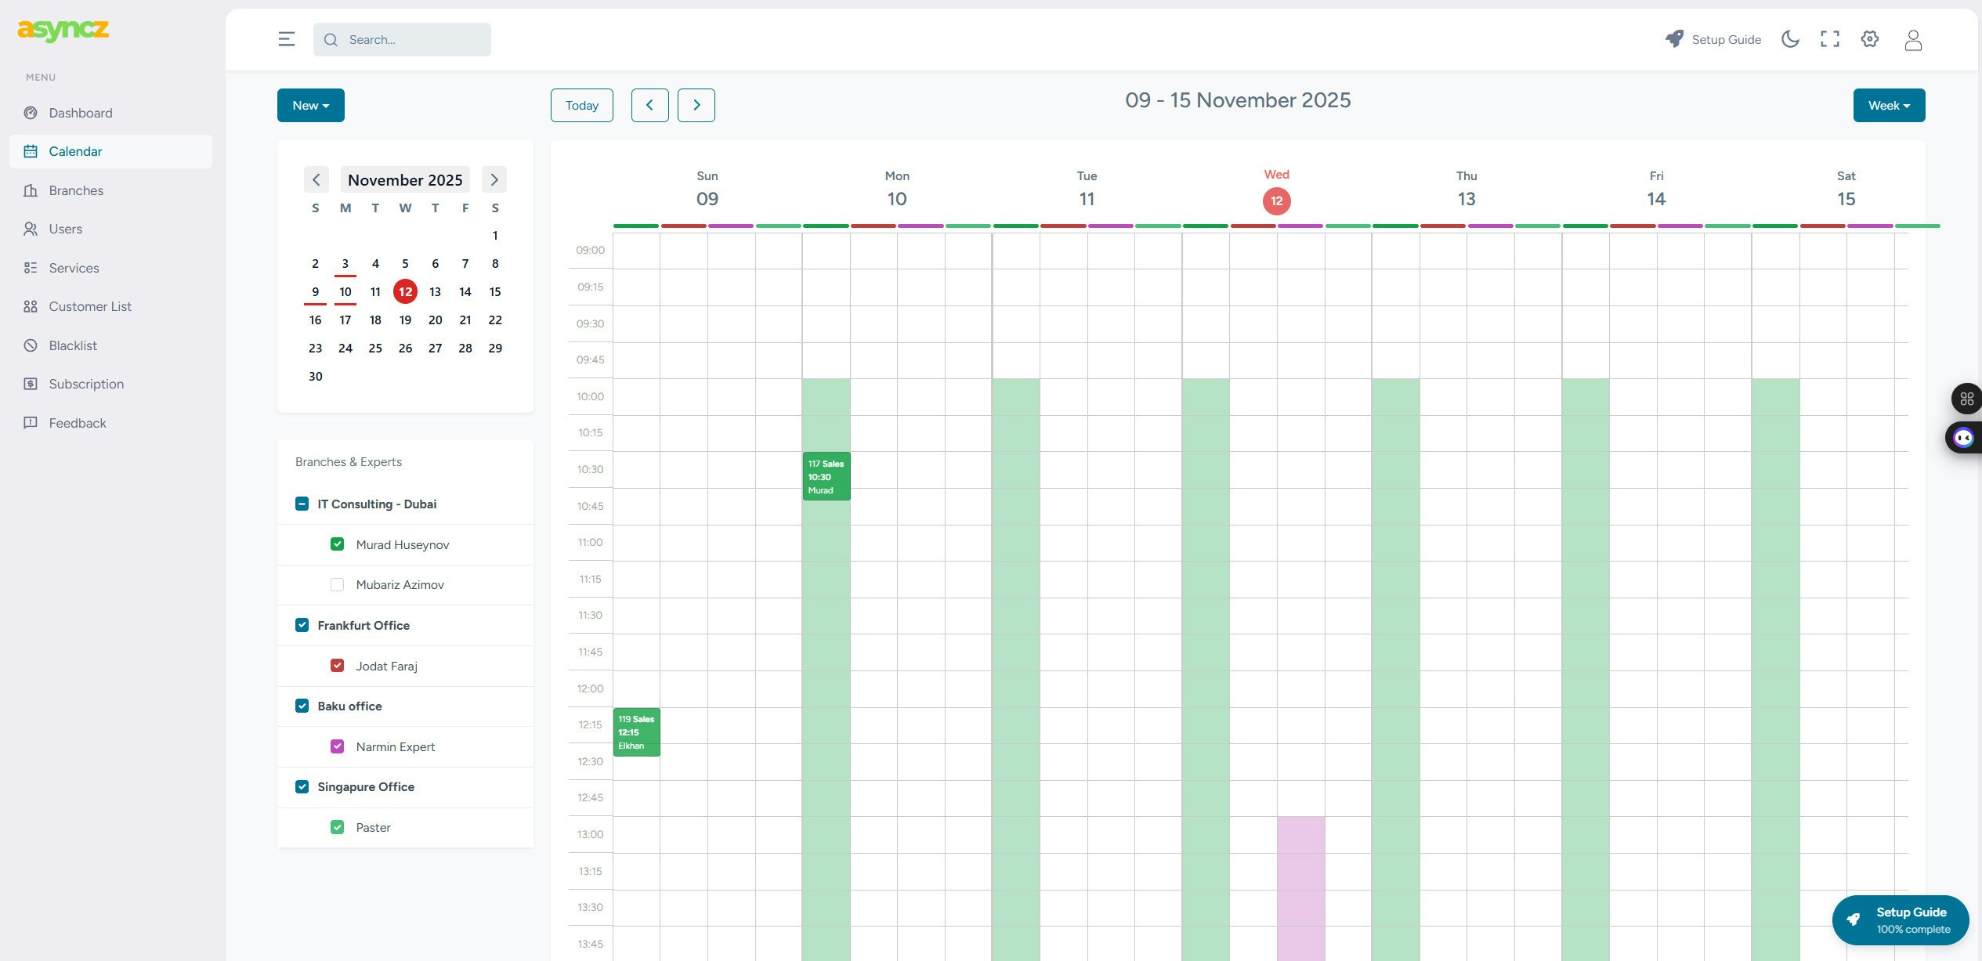Advance mini calendar to next month
Image resolution: width=1982 pixels, height=961 pixels.
tap(494, 179)
